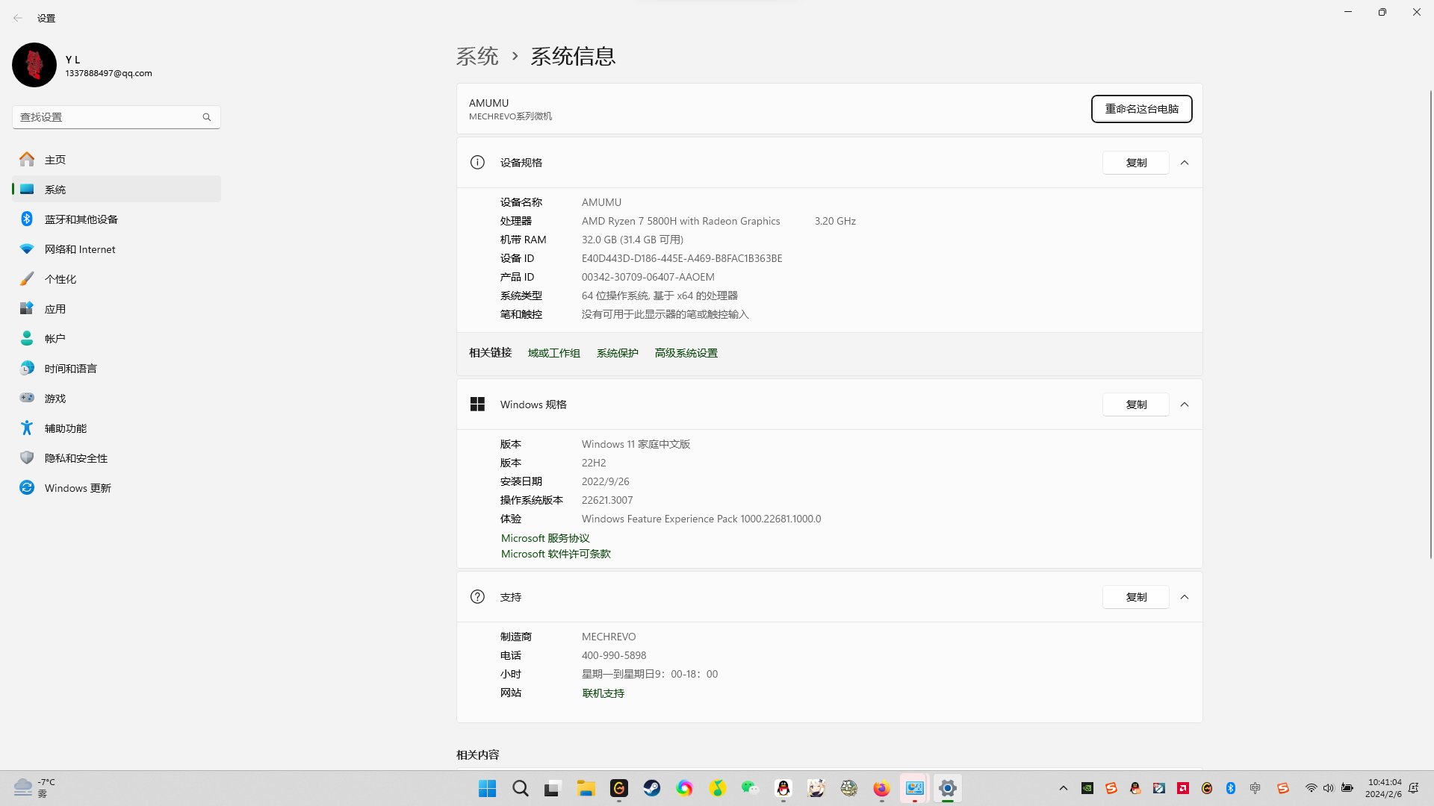Screen dimensions: 1434x806
Task: Open the Start menu
Action: (487, 788)
